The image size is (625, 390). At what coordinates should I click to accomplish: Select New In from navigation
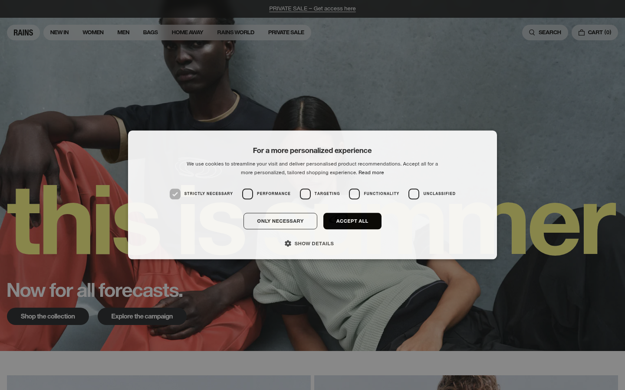pyautogui.click(x=59, y=32)
